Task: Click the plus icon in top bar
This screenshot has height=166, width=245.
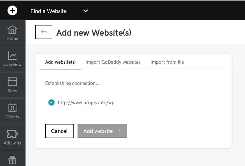Action: tap(12, 11)
